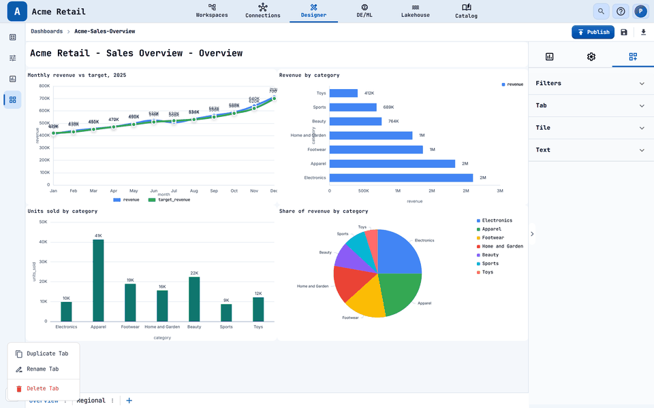This screenshot has height=408, width=654.
Task: Click the Electronics bar in Revenue by category
Action: 401,177
